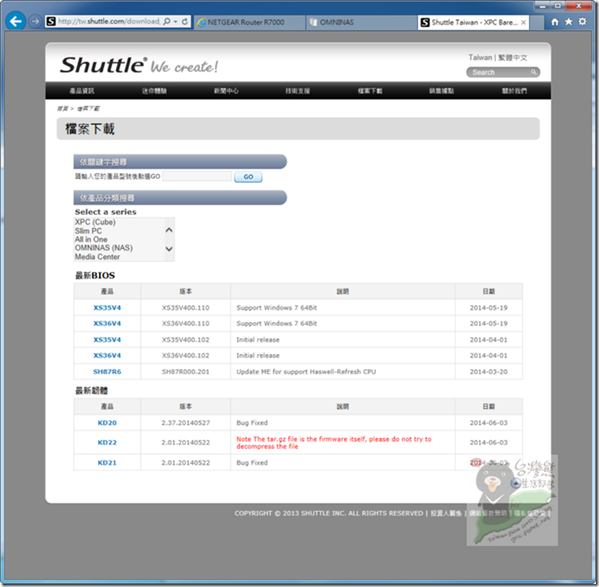Open the 產品資訊 navigation menu
The width and height of the screenshot is (599, 587).
pos(82,90)
